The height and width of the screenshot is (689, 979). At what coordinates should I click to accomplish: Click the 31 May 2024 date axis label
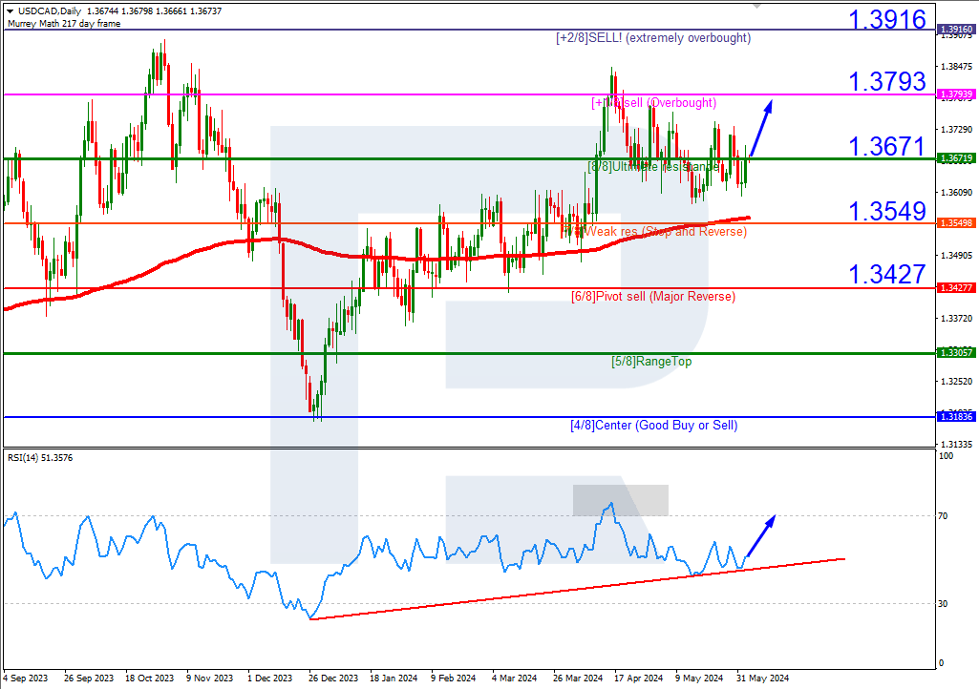[x=764, y=678]
